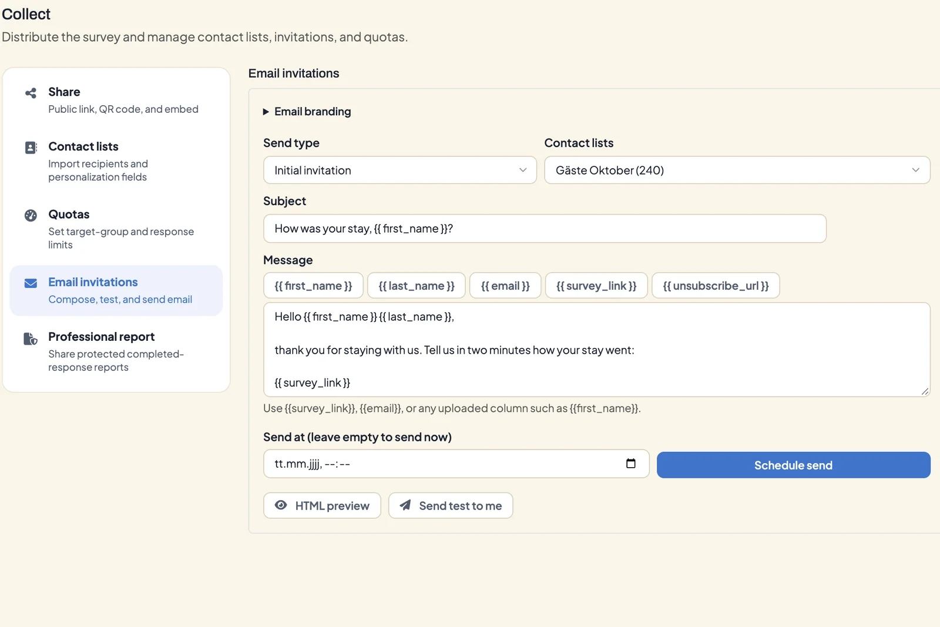Open the Professional report section
940x627 pixels.
pos(116,351)
